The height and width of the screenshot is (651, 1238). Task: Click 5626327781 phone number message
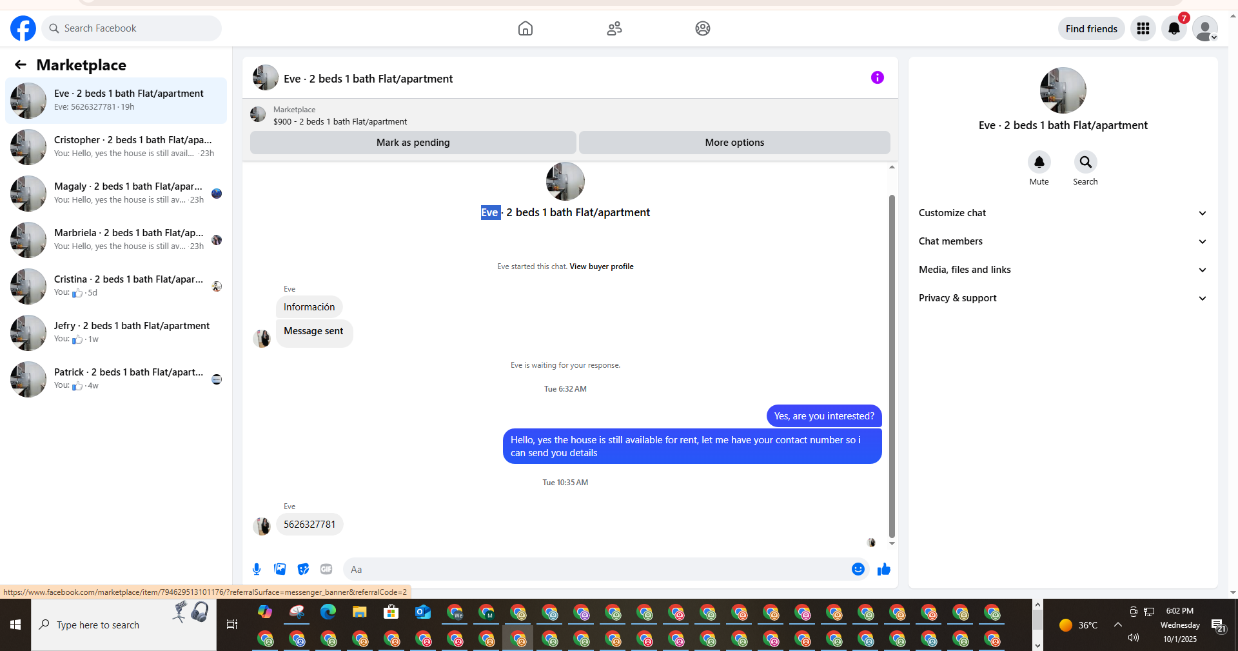point(309,525)
